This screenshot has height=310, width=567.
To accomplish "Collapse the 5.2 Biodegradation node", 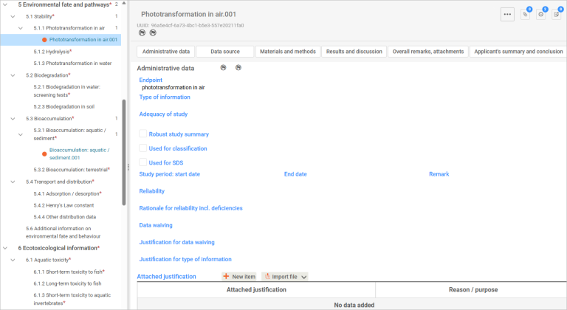I will 13,75.
